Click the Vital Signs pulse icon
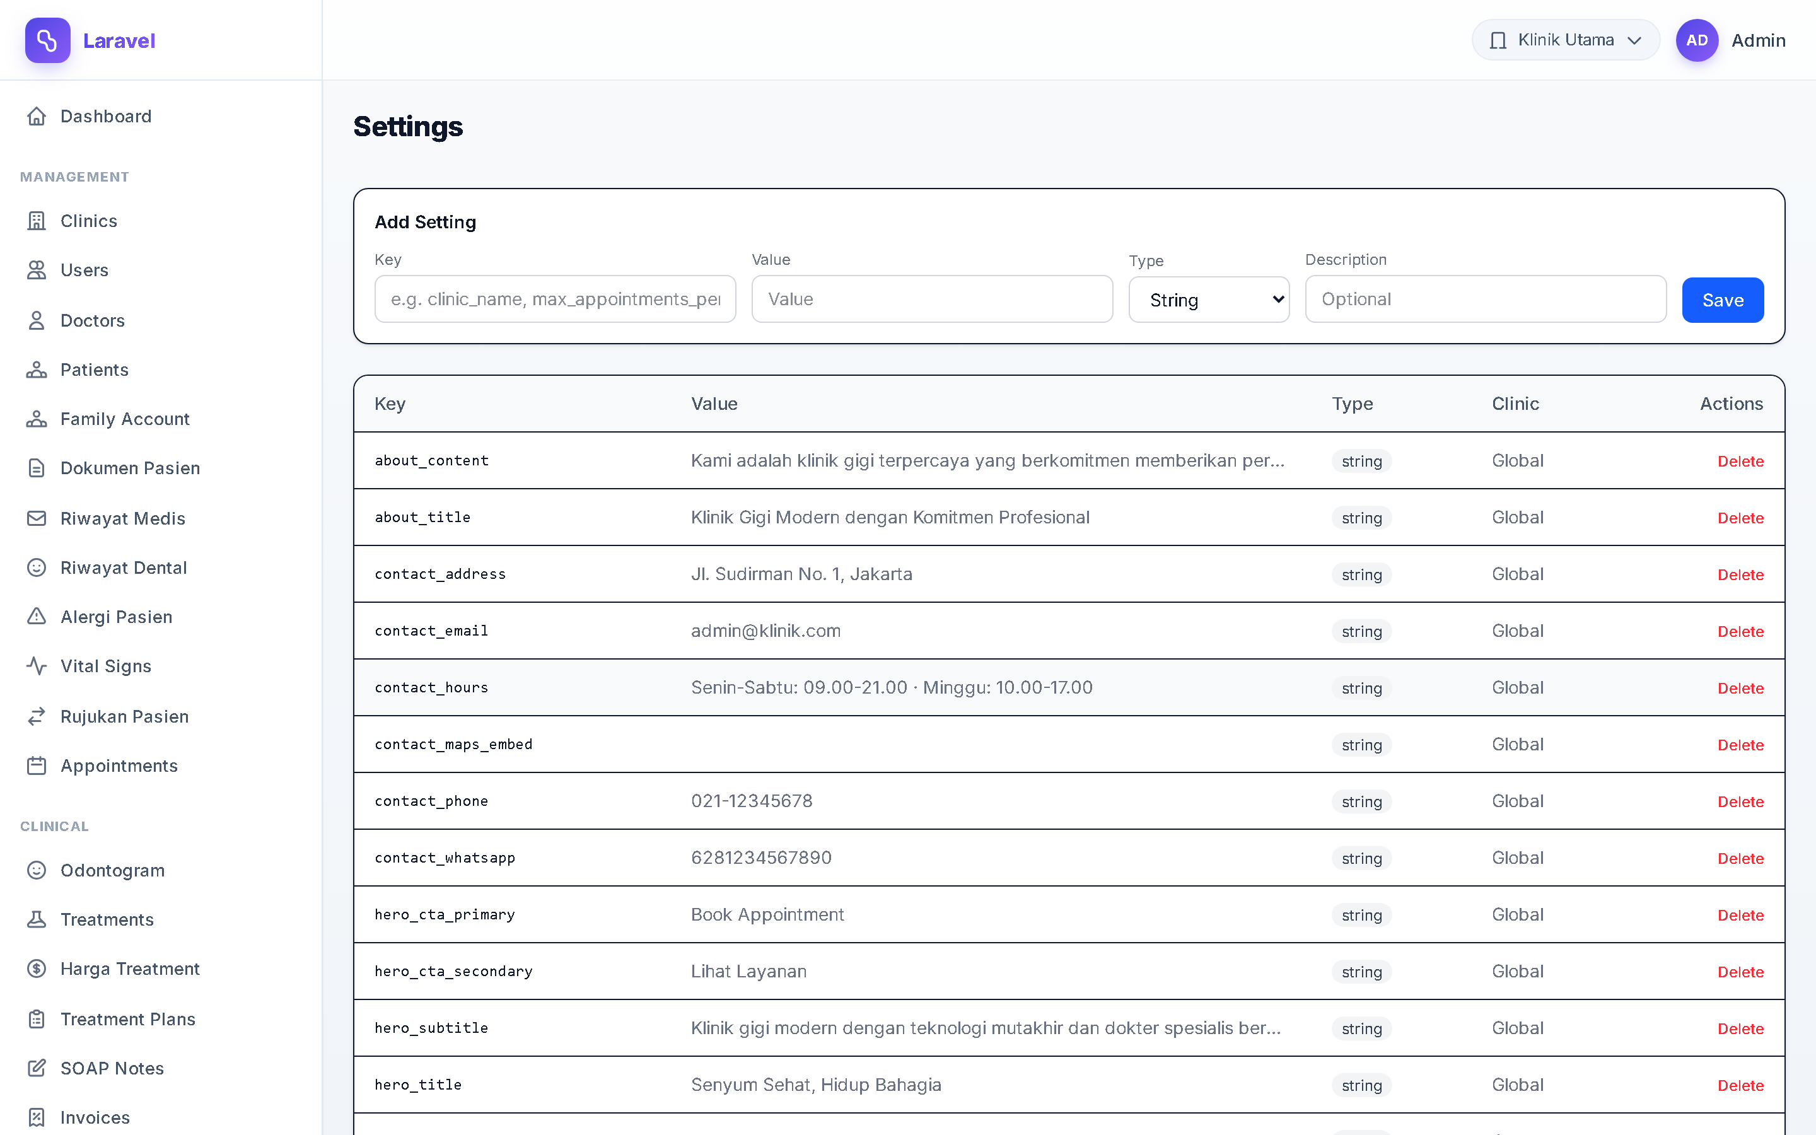The width and height of the screenshot is (1816, 1135). [x=37, y=666]
